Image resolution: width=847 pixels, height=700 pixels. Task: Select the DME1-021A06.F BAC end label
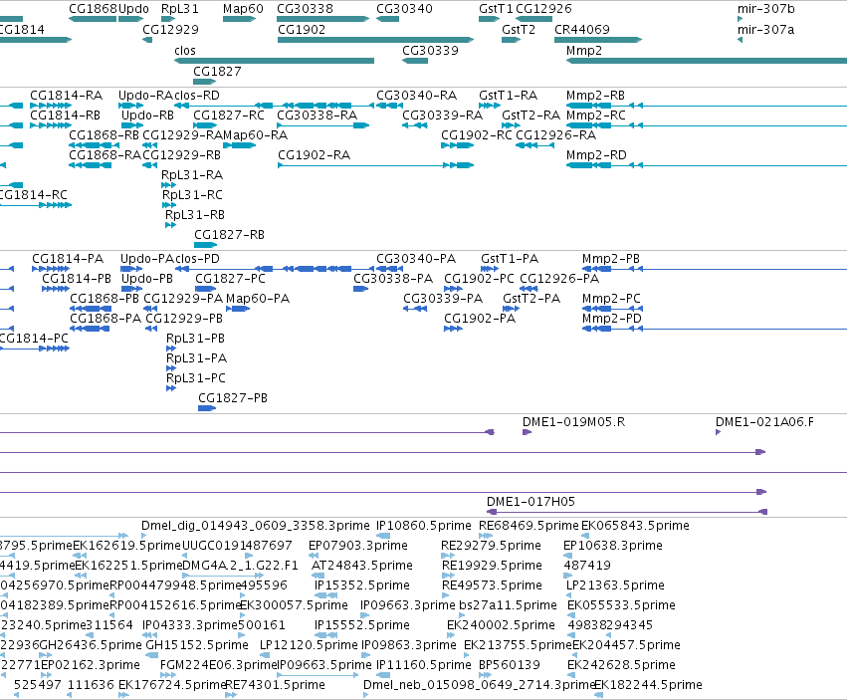764,423
